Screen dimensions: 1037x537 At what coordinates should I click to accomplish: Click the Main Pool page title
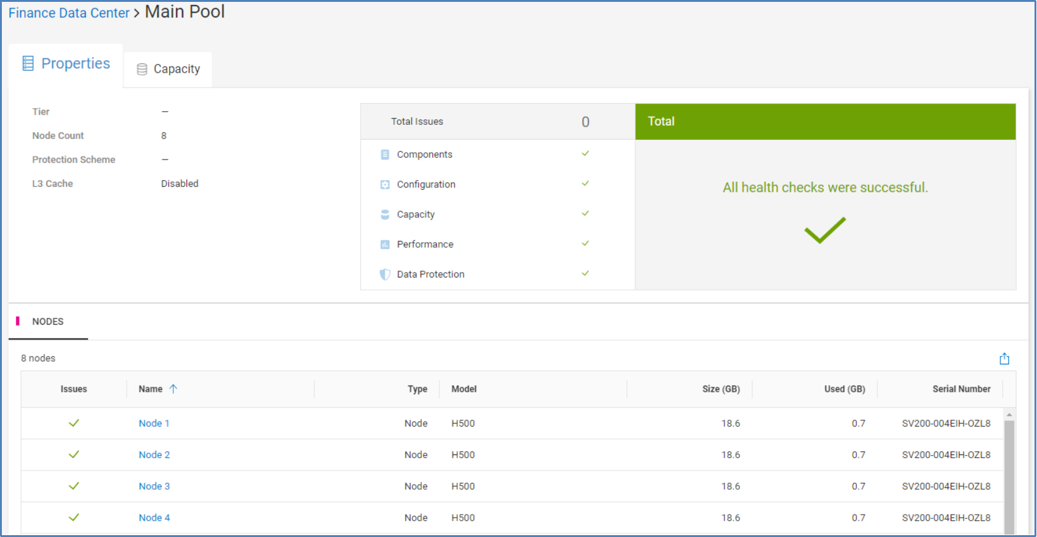[x=185, y=12]
